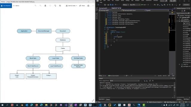This screenshot has width=191, height=107.
Task: Click Add to Source Control
Action: (155, 102)
